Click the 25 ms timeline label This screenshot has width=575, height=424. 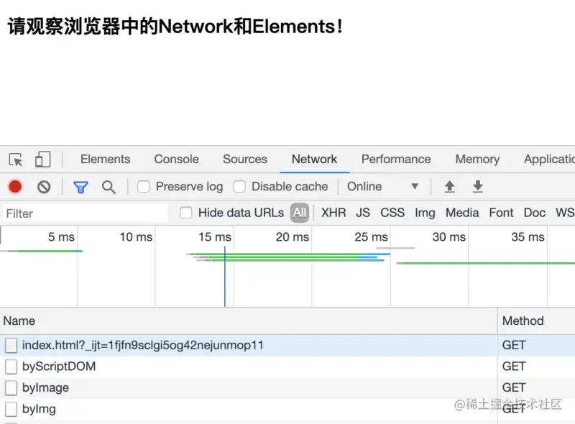pyautogui.click(x=371, y=237)
